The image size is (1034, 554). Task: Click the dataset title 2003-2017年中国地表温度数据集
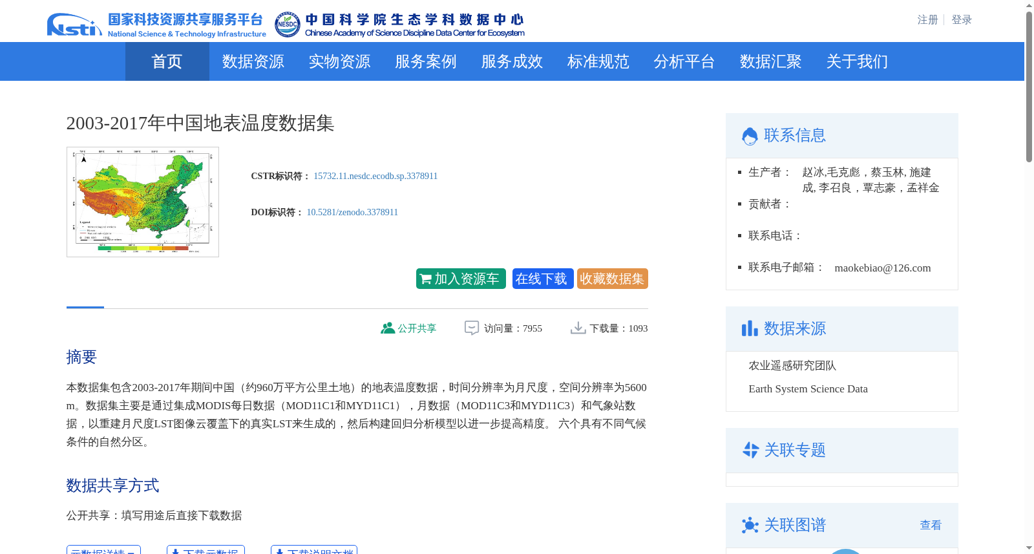(x=200, y=123)
